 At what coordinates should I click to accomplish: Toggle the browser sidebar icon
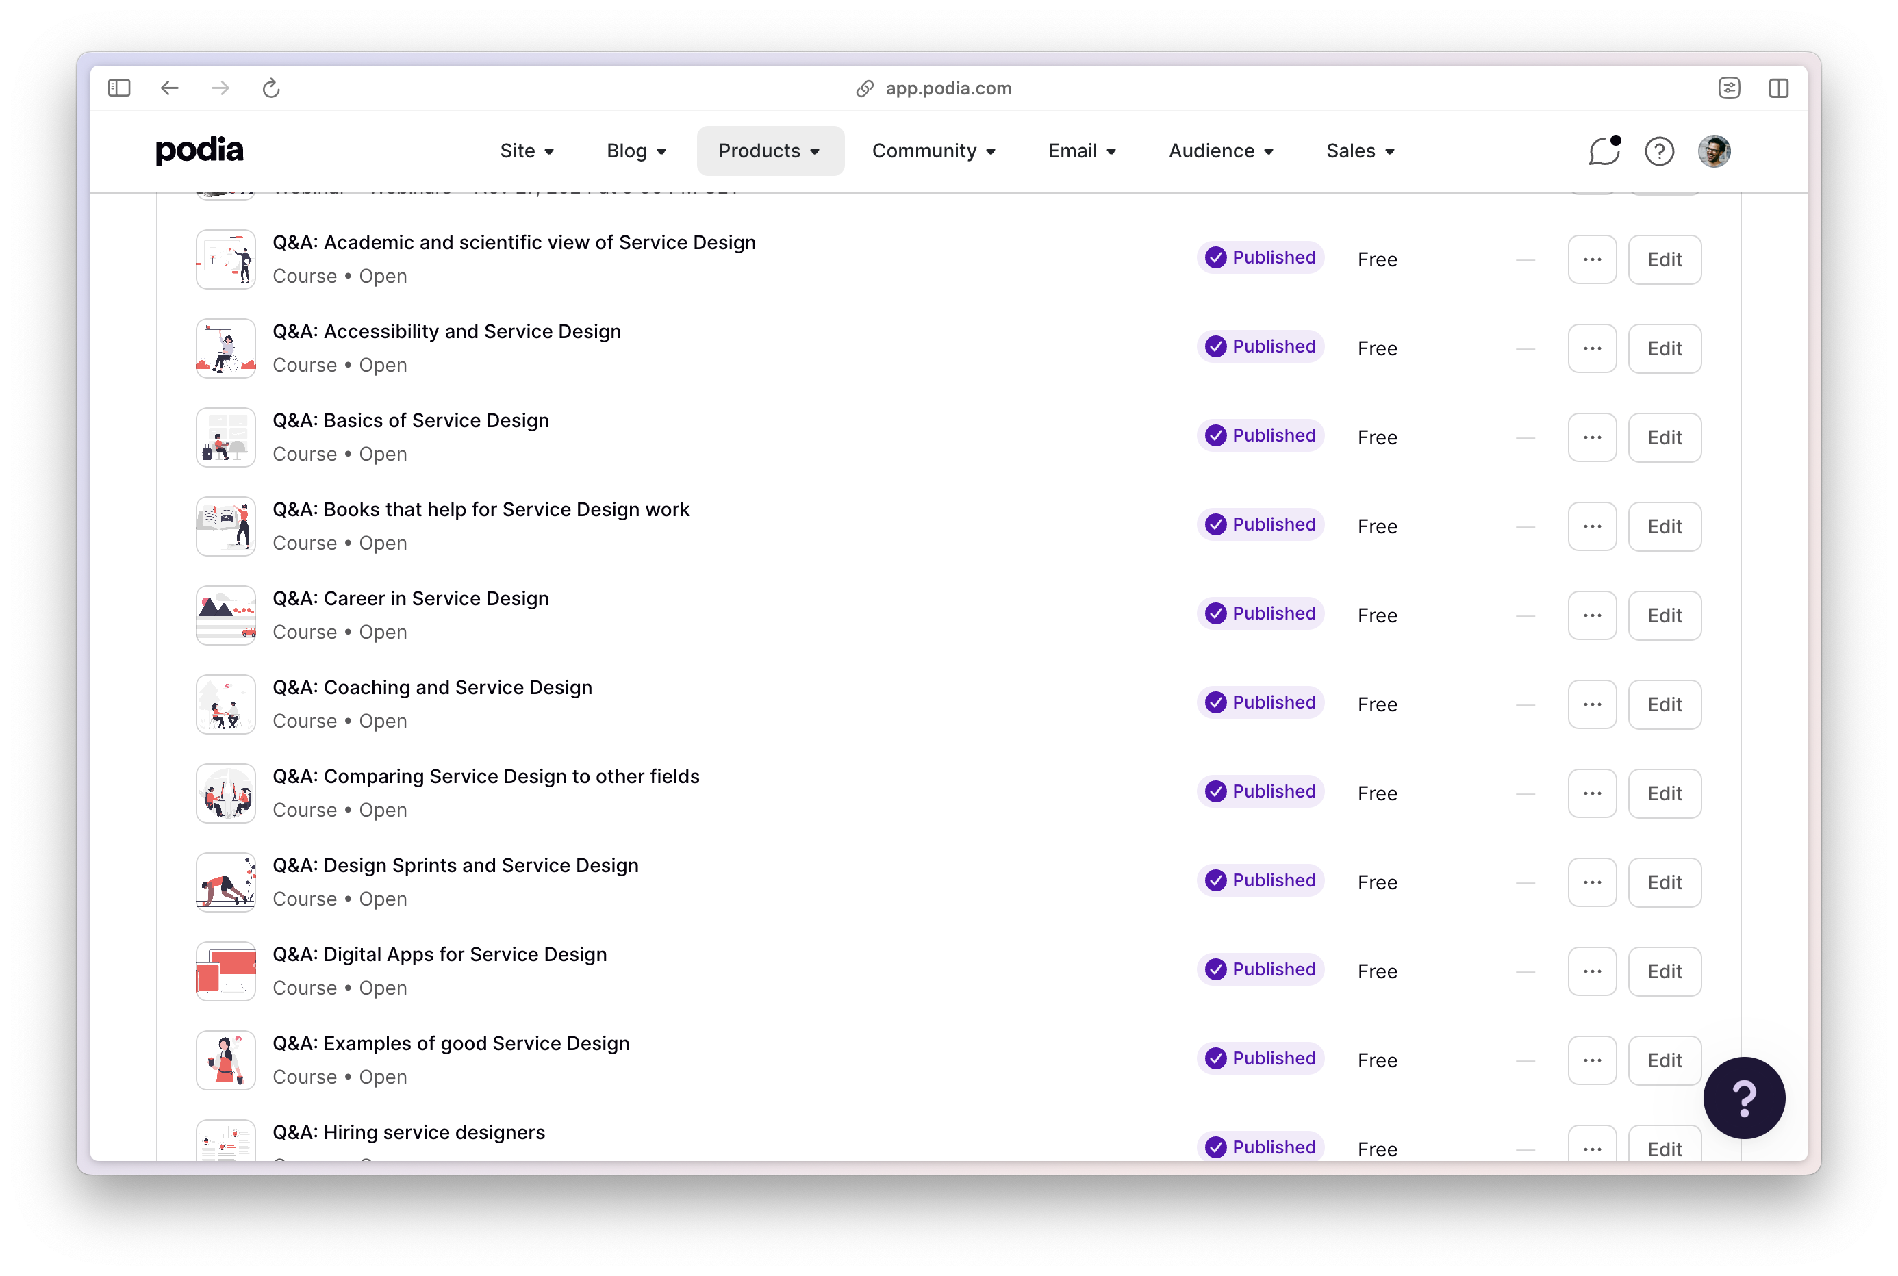(119, 88)
